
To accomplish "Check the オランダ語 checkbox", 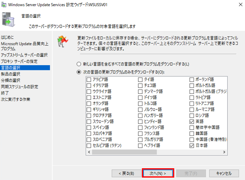I will [x=89, y=104].
